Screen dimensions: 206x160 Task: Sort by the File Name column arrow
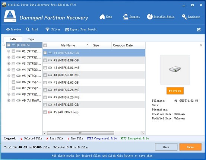tap(88, 45)
